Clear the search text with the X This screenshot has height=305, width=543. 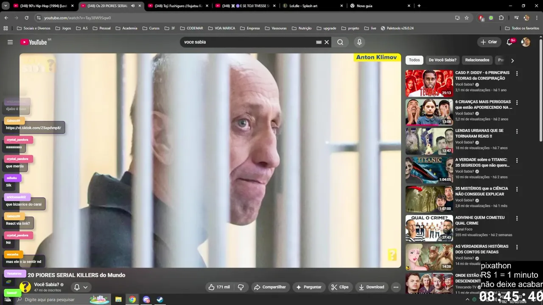tap(327, 42)
